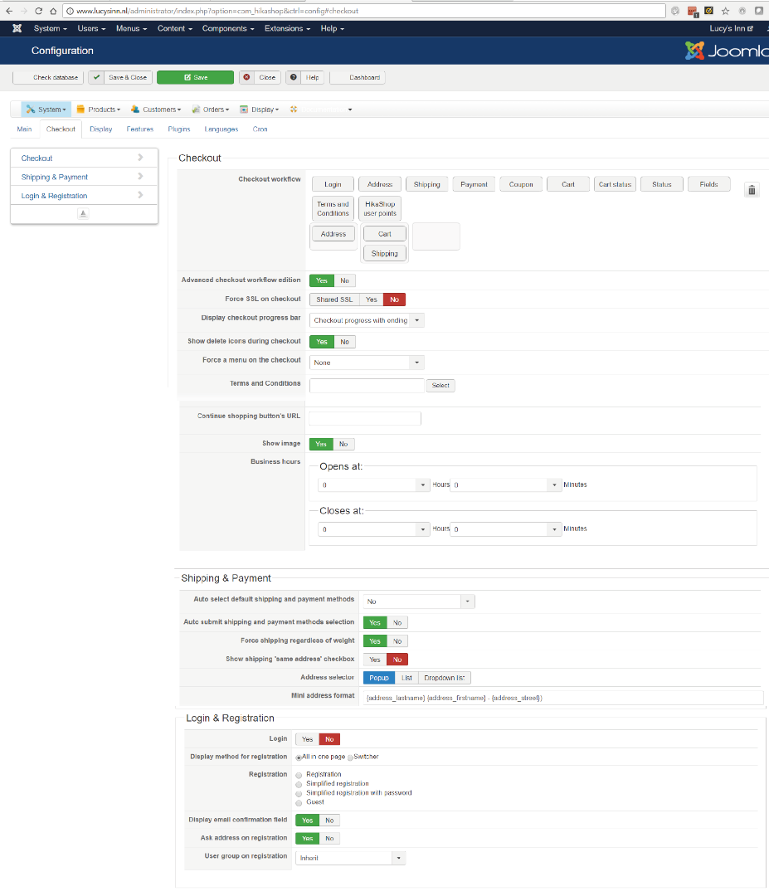The height and width of the screenshot is (896, 769).
Task: Click the collapse arrow icon under Login & Registration
Action: (x=83, y=214)
